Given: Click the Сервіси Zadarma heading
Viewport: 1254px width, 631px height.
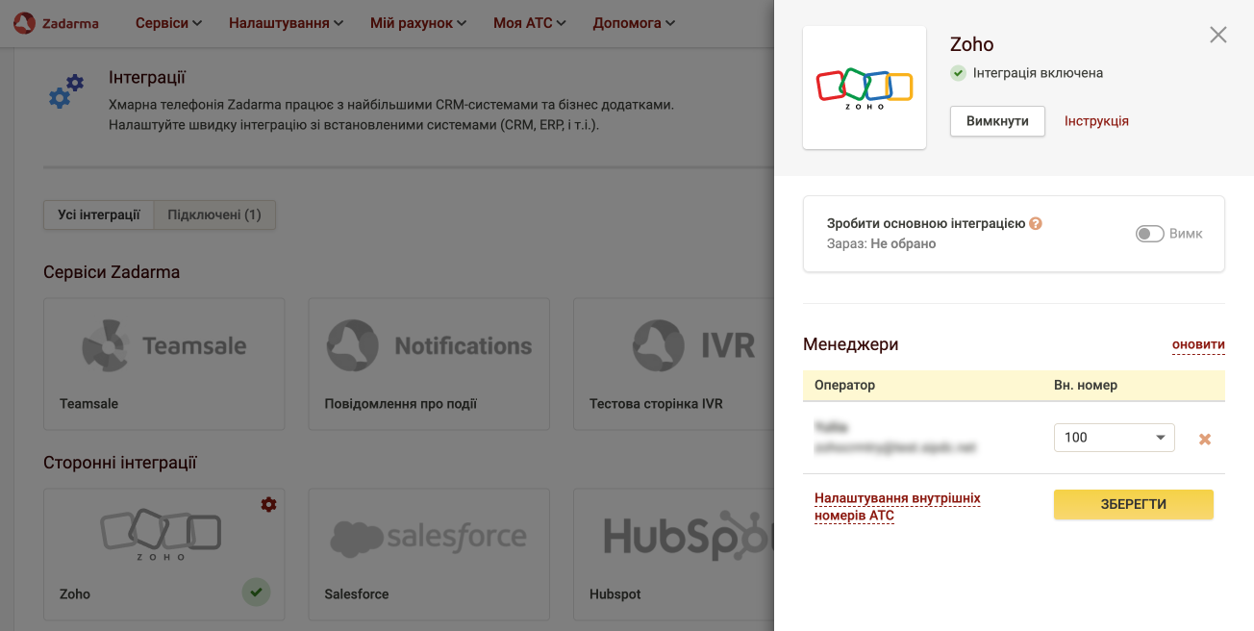Looking at the screenshot, I should [x=112, y=272].
